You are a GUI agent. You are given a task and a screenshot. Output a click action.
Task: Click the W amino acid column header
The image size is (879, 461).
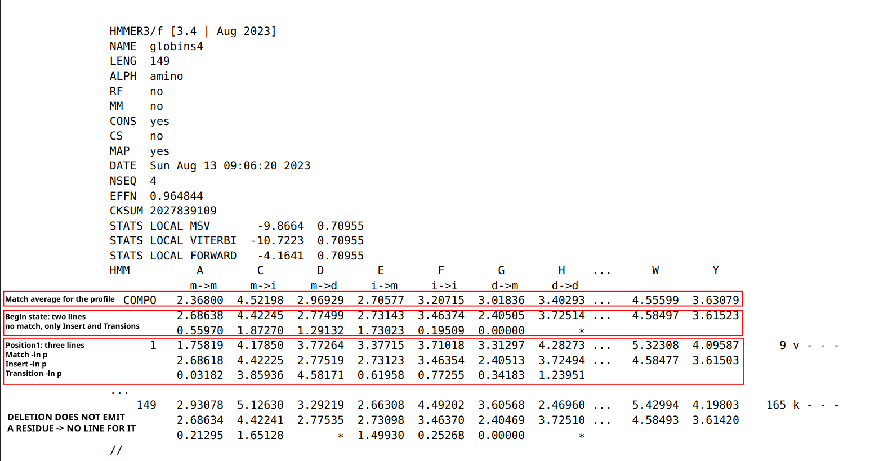coord(655,270)
